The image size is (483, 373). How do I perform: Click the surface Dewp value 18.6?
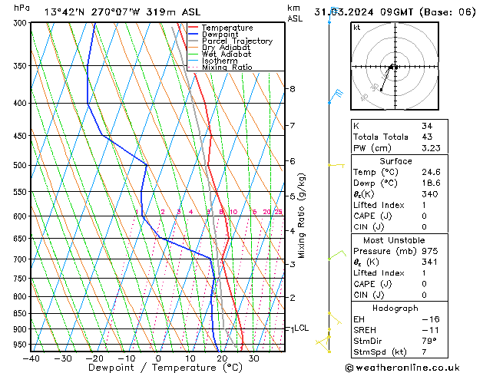coord(431,183)
